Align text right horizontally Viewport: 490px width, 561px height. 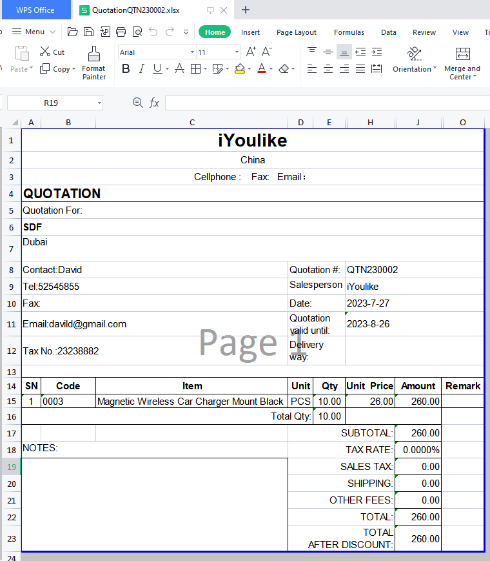click(x=344, y=68)
